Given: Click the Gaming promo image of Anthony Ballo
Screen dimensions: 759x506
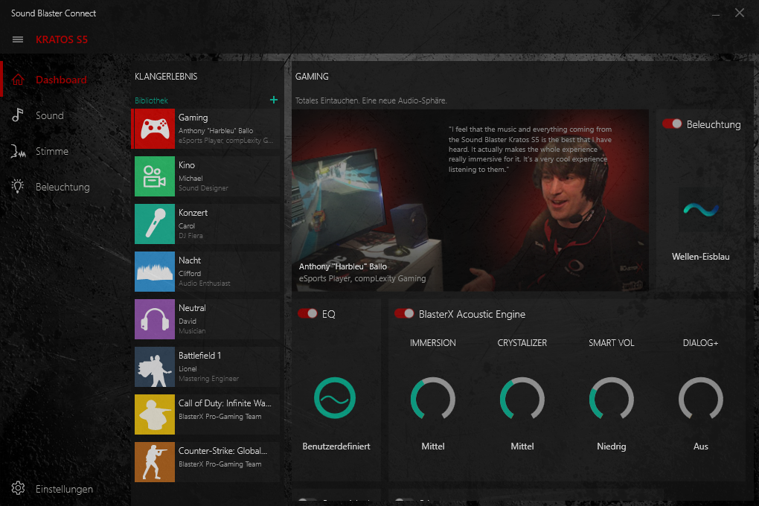Looking at the screenshot, I should point(470,200).
